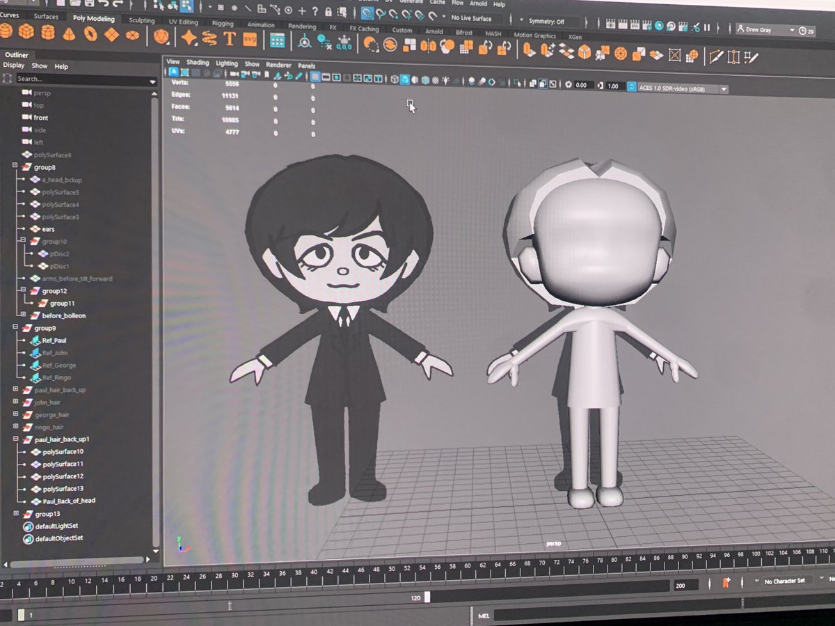The image size is (835, 626).
Task: Click the SVG import shelf icon
Action: tap(250, 39)
